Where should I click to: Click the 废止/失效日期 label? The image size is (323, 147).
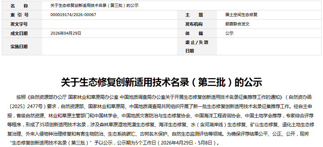pos(197,46)
